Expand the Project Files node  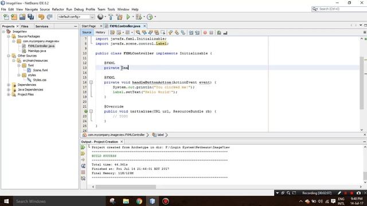pyautogui.click(x=9, y=94)
